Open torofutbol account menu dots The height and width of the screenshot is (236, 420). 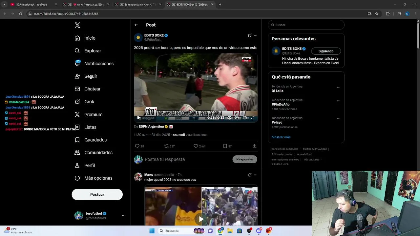124,216
